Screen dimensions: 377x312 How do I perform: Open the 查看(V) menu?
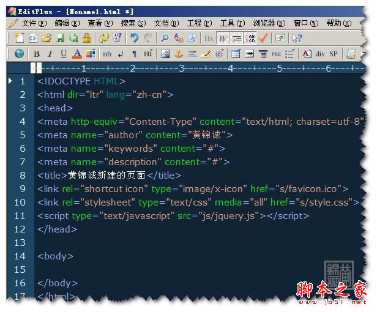pos(100,23)
